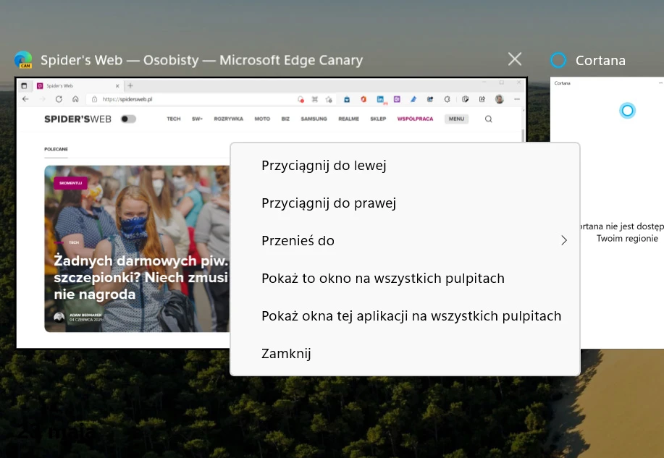The image size is (664, 458).
Task: Click the blue Cortana ring in Cortana window
Action: pyautogui.click(x=627, y=111)
